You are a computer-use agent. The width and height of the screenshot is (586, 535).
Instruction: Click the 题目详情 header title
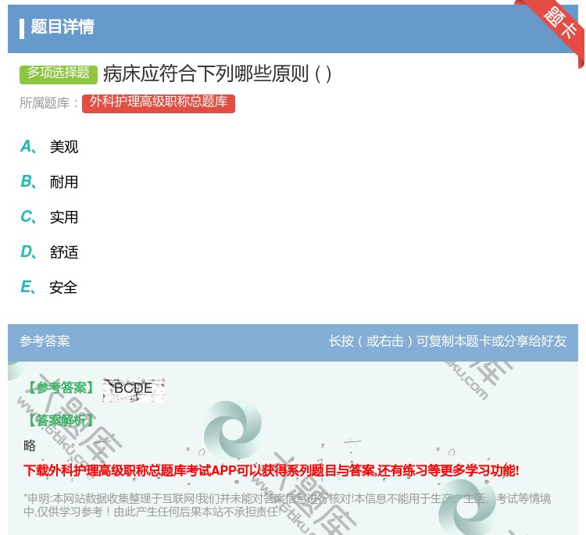click(63, 27)
